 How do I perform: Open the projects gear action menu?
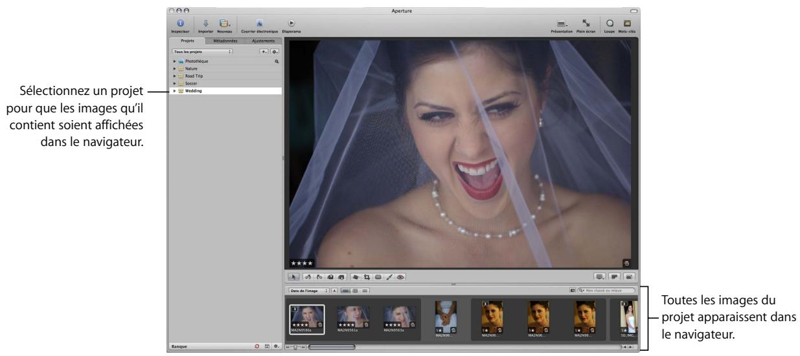point(275,50)
